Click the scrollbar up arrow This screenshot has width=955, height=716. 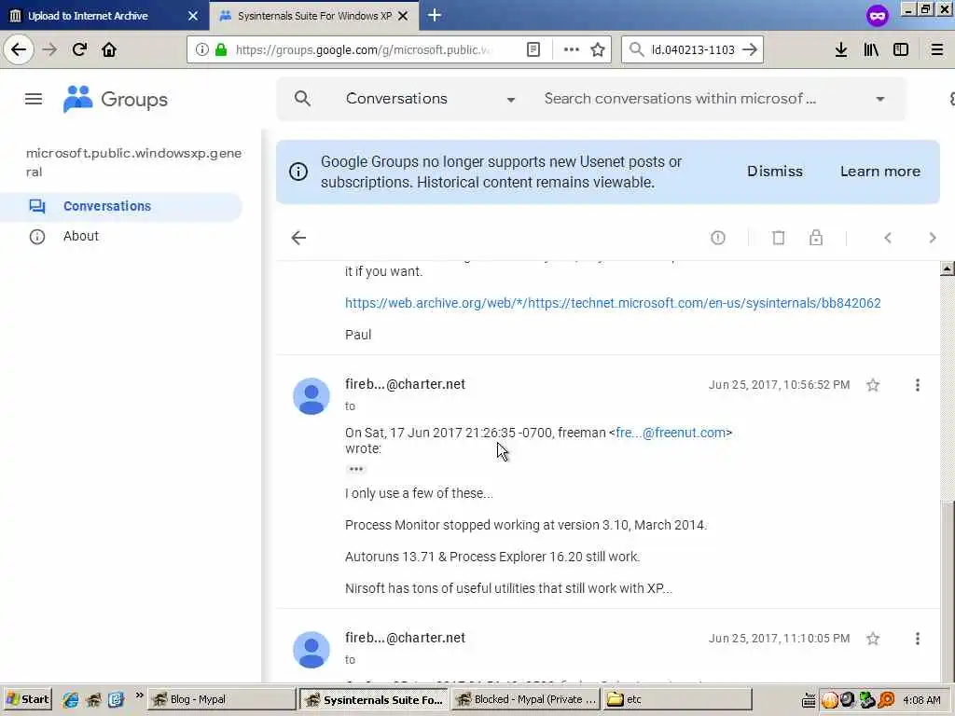(x=948, y=268)
